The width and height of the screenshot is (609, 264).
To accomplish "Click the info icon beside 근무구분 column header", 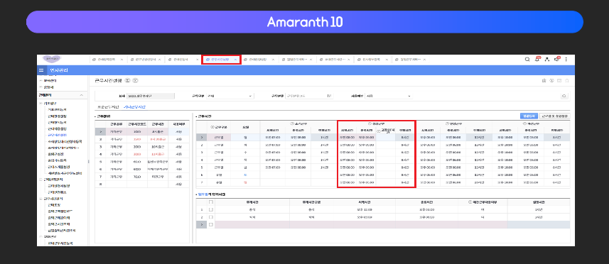I will click(x=212, y=127).
